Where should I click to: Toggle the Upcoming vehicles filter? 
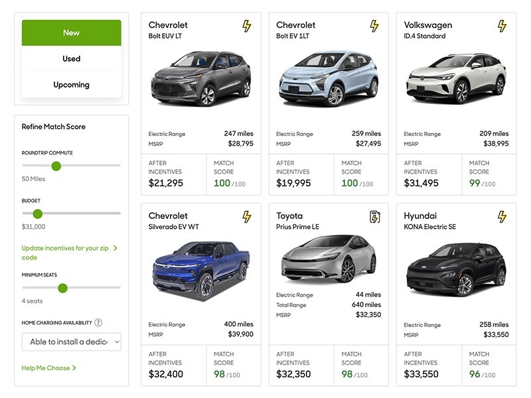(x=71, y=84)
